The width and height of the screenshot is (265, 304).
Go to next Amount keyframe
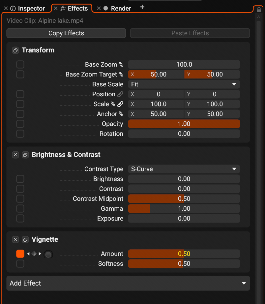coord(40,254)
